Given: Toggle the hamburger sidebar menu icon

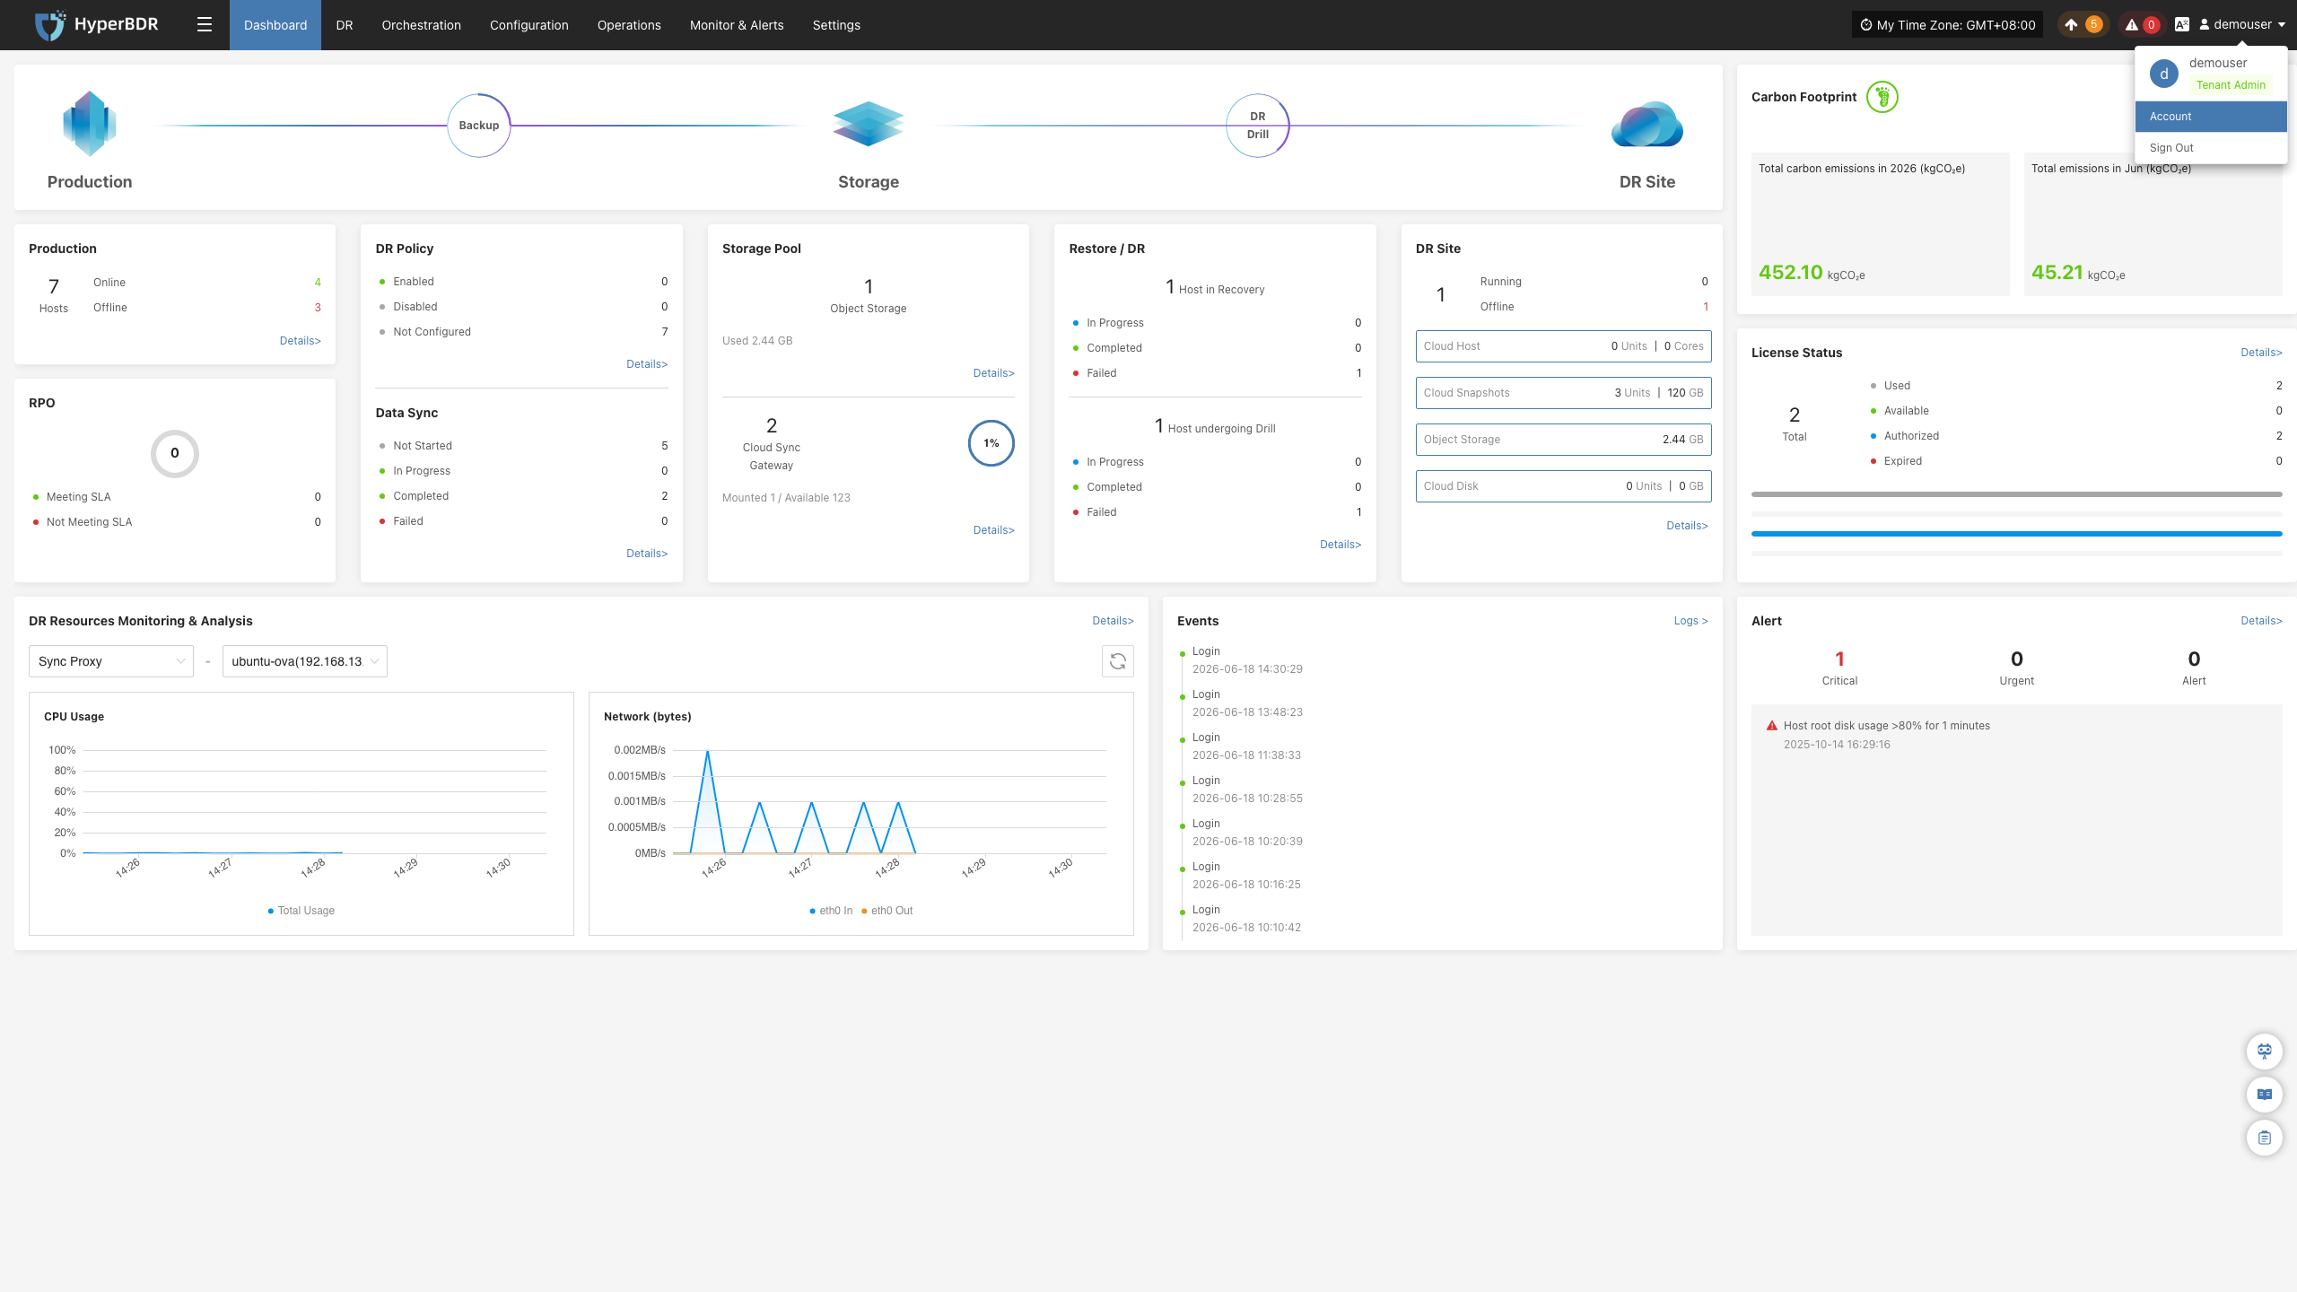Looking at the screenshot, I should point(205,25).
